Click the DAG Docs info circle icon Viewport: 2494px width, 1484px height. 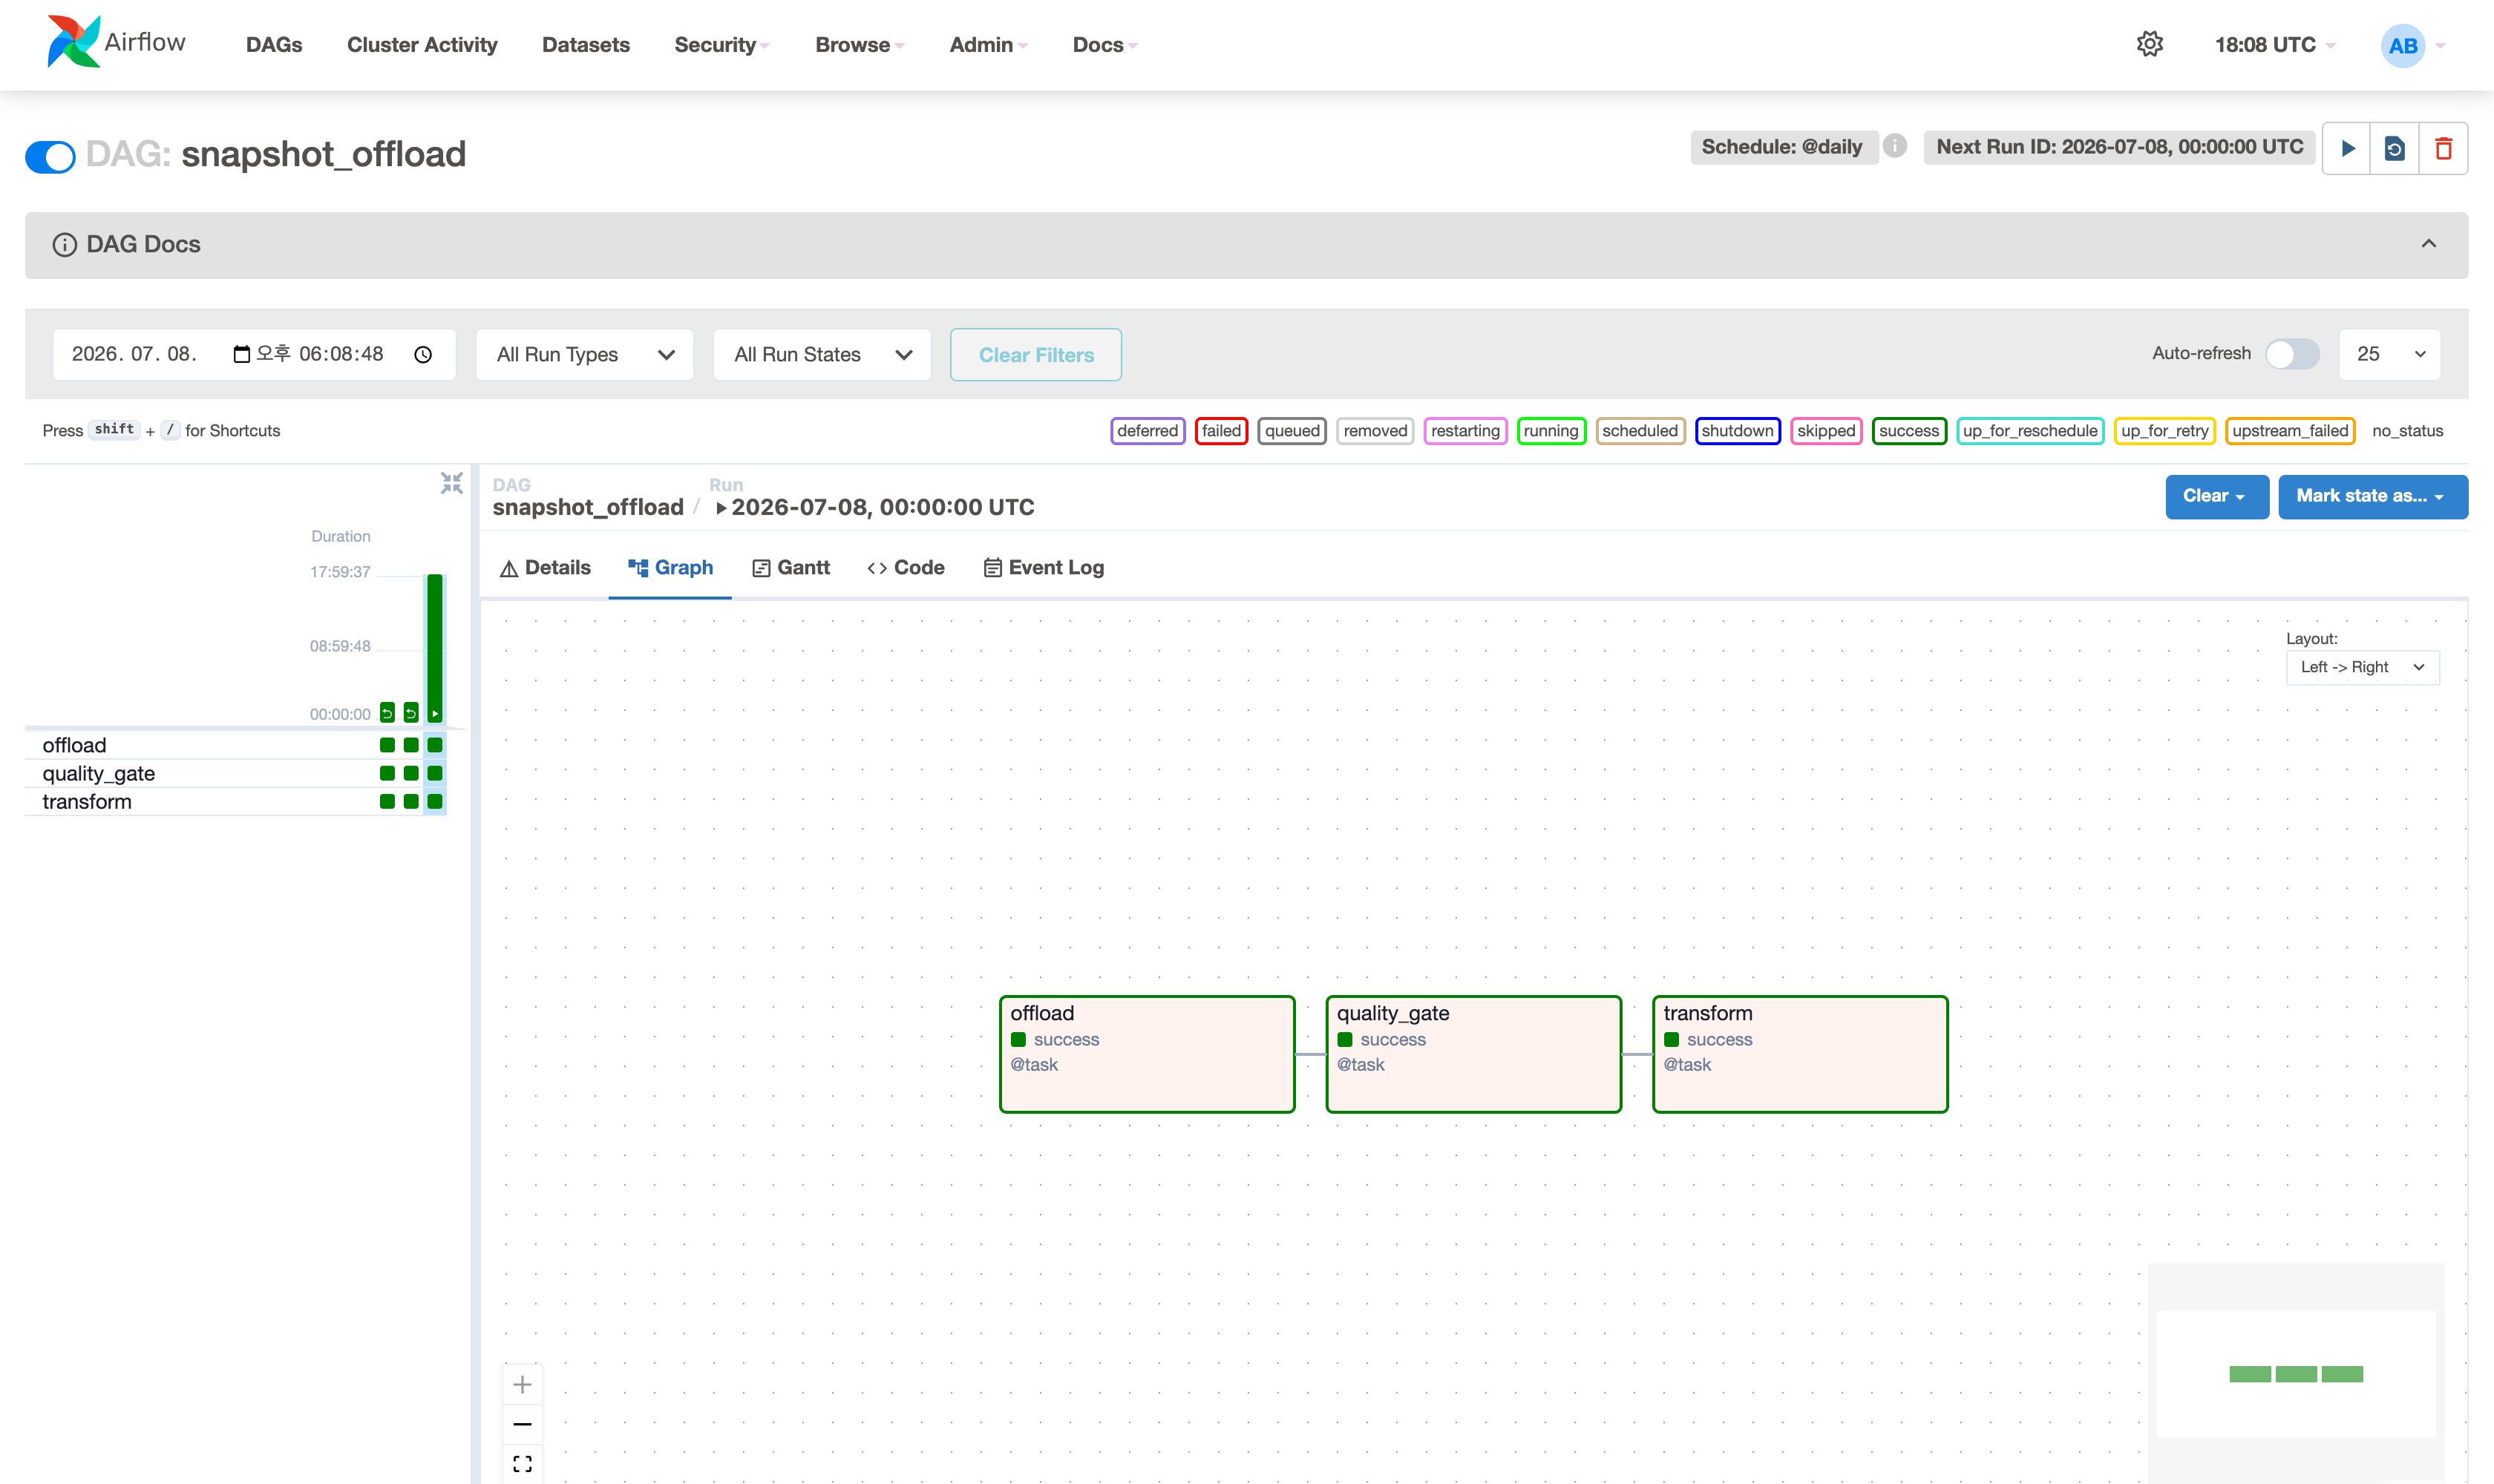click(64, 245)
